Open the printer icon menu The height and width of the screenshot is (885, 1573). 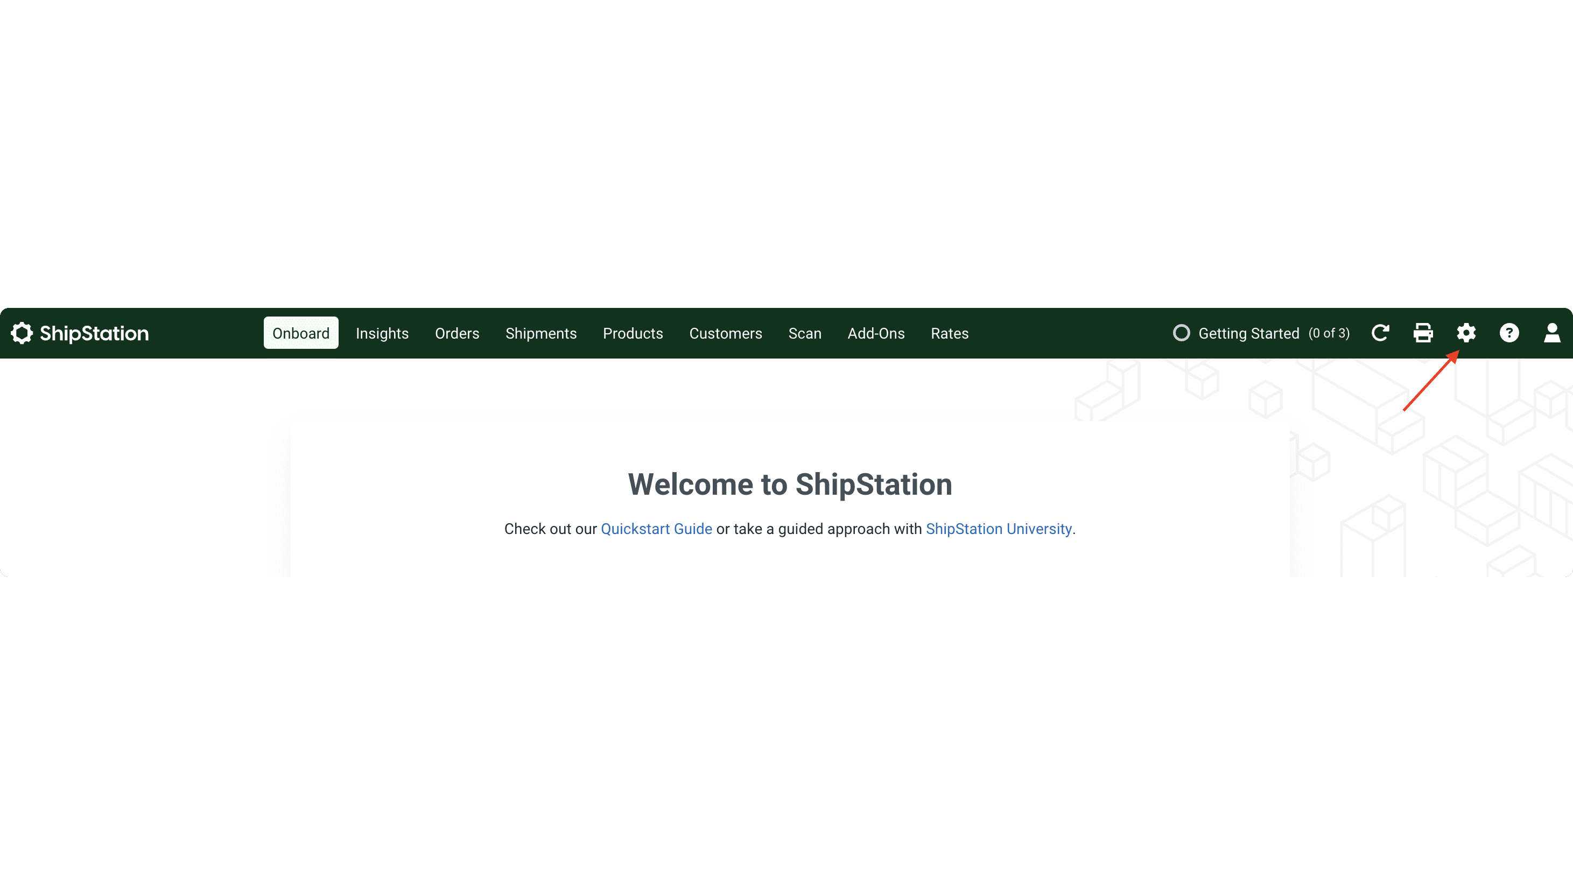[x=1423, y=333]
